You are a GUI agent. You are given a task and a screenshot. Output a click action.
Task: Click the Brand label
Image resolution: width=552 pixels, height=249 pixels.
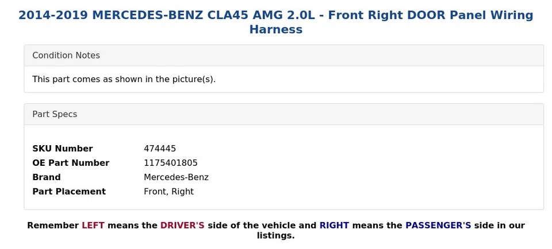(47, 177)
